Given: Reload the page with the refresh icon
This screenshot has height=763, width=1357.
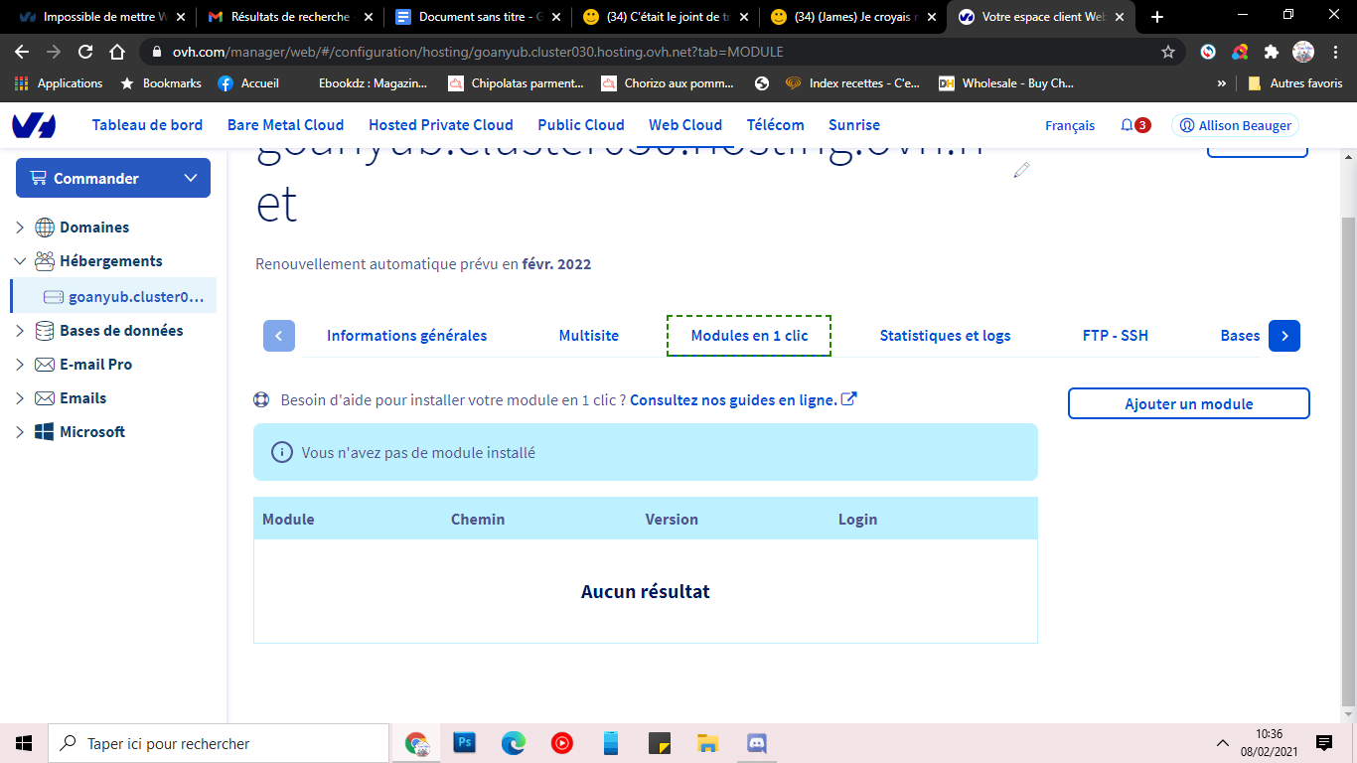Looking at the screenshot, I should (x=85, y=52).
